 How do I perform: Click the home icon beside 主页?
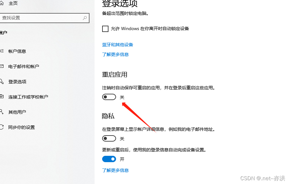pyautogui.click(x=2, y=3)
